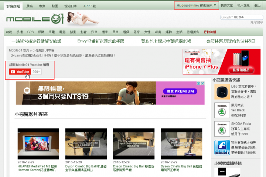Screen dimensions: 266x177
Task: Click 登出 to log out
Action: point(257,6)
